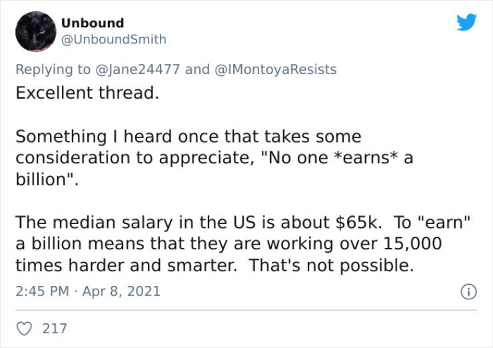Click the word *earns* in the quote
This screenshot has width=493, height=348.
pos(366,157)
